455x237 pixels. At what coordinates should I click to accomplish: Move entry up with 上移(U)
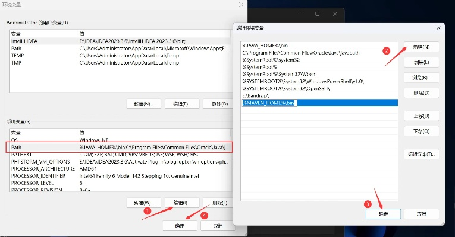point(421,115)
